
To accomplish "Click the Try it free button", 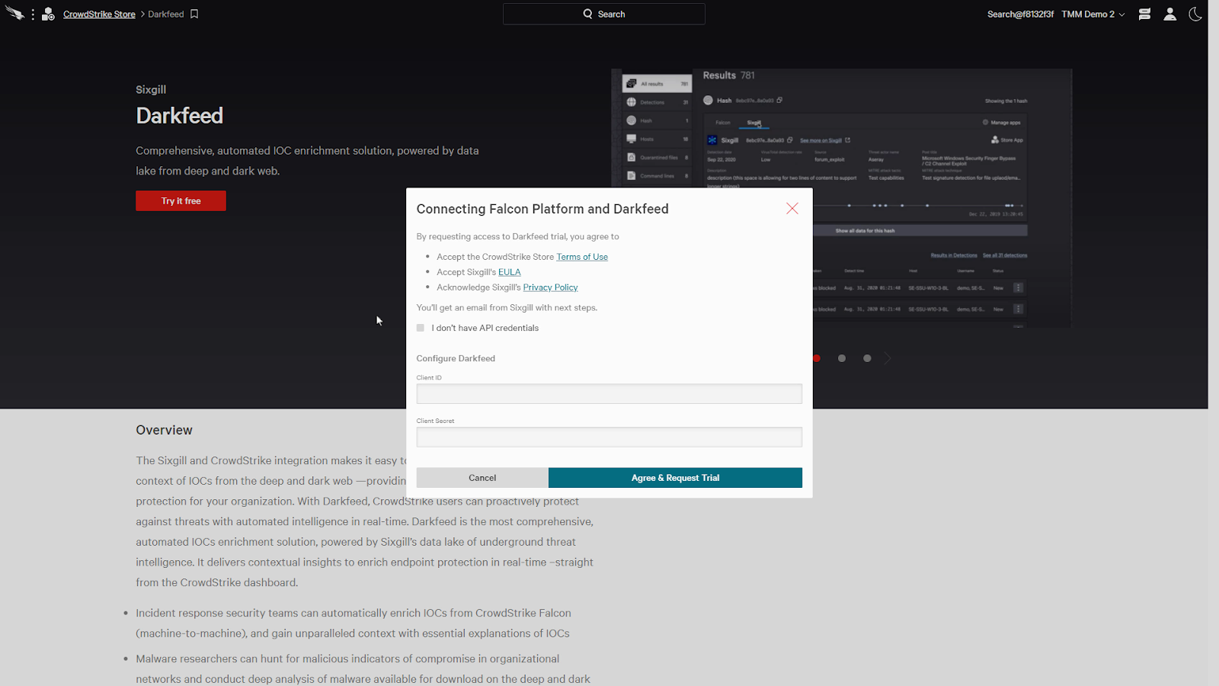I will [x=181, y=200].
